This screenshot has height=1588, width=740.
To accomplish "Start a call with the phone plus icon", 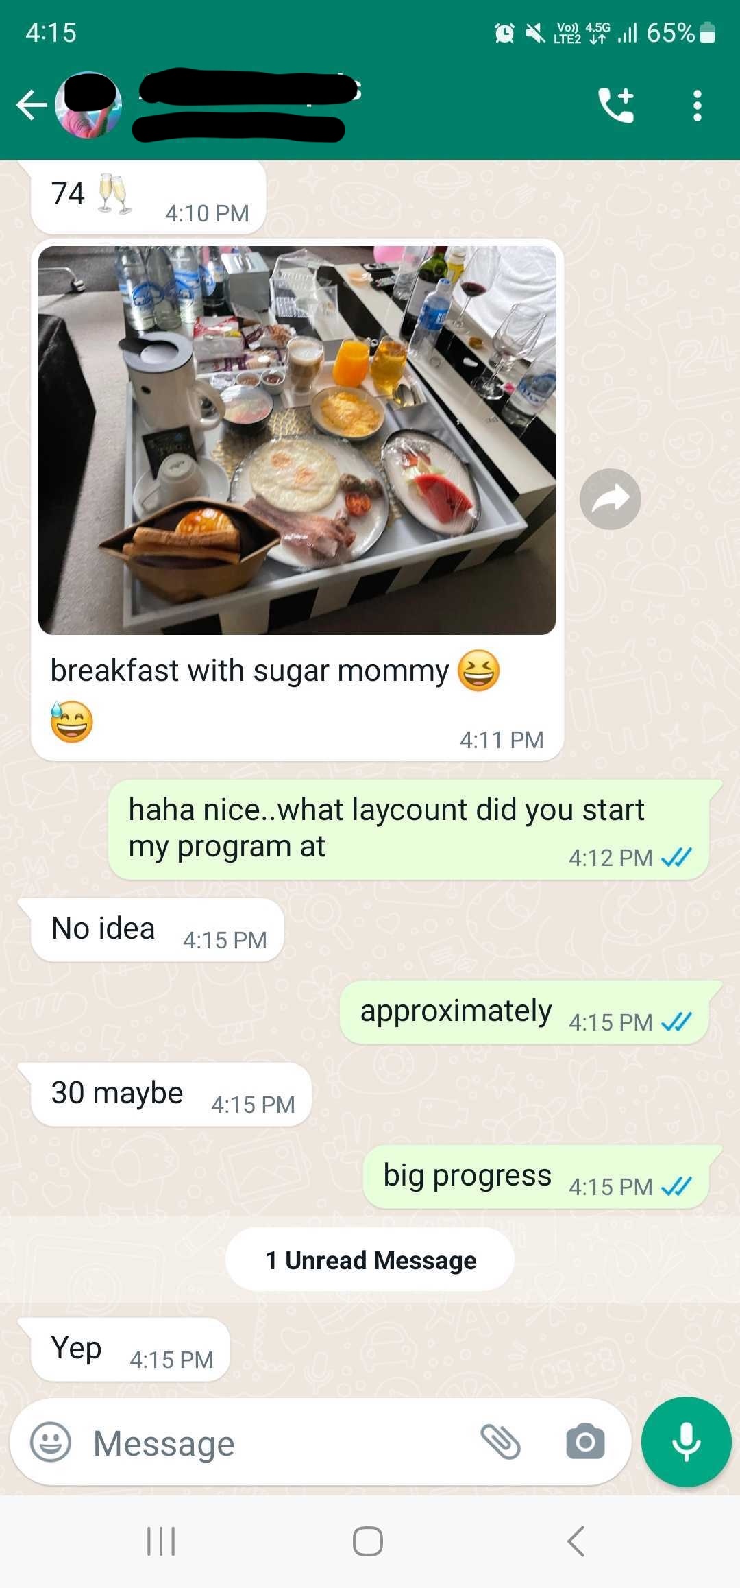I will click(616, 105).
